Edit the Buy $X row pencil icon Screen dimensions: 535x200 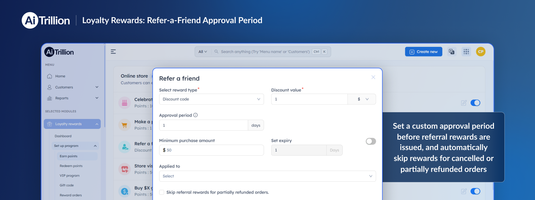[x=464, y=191]
